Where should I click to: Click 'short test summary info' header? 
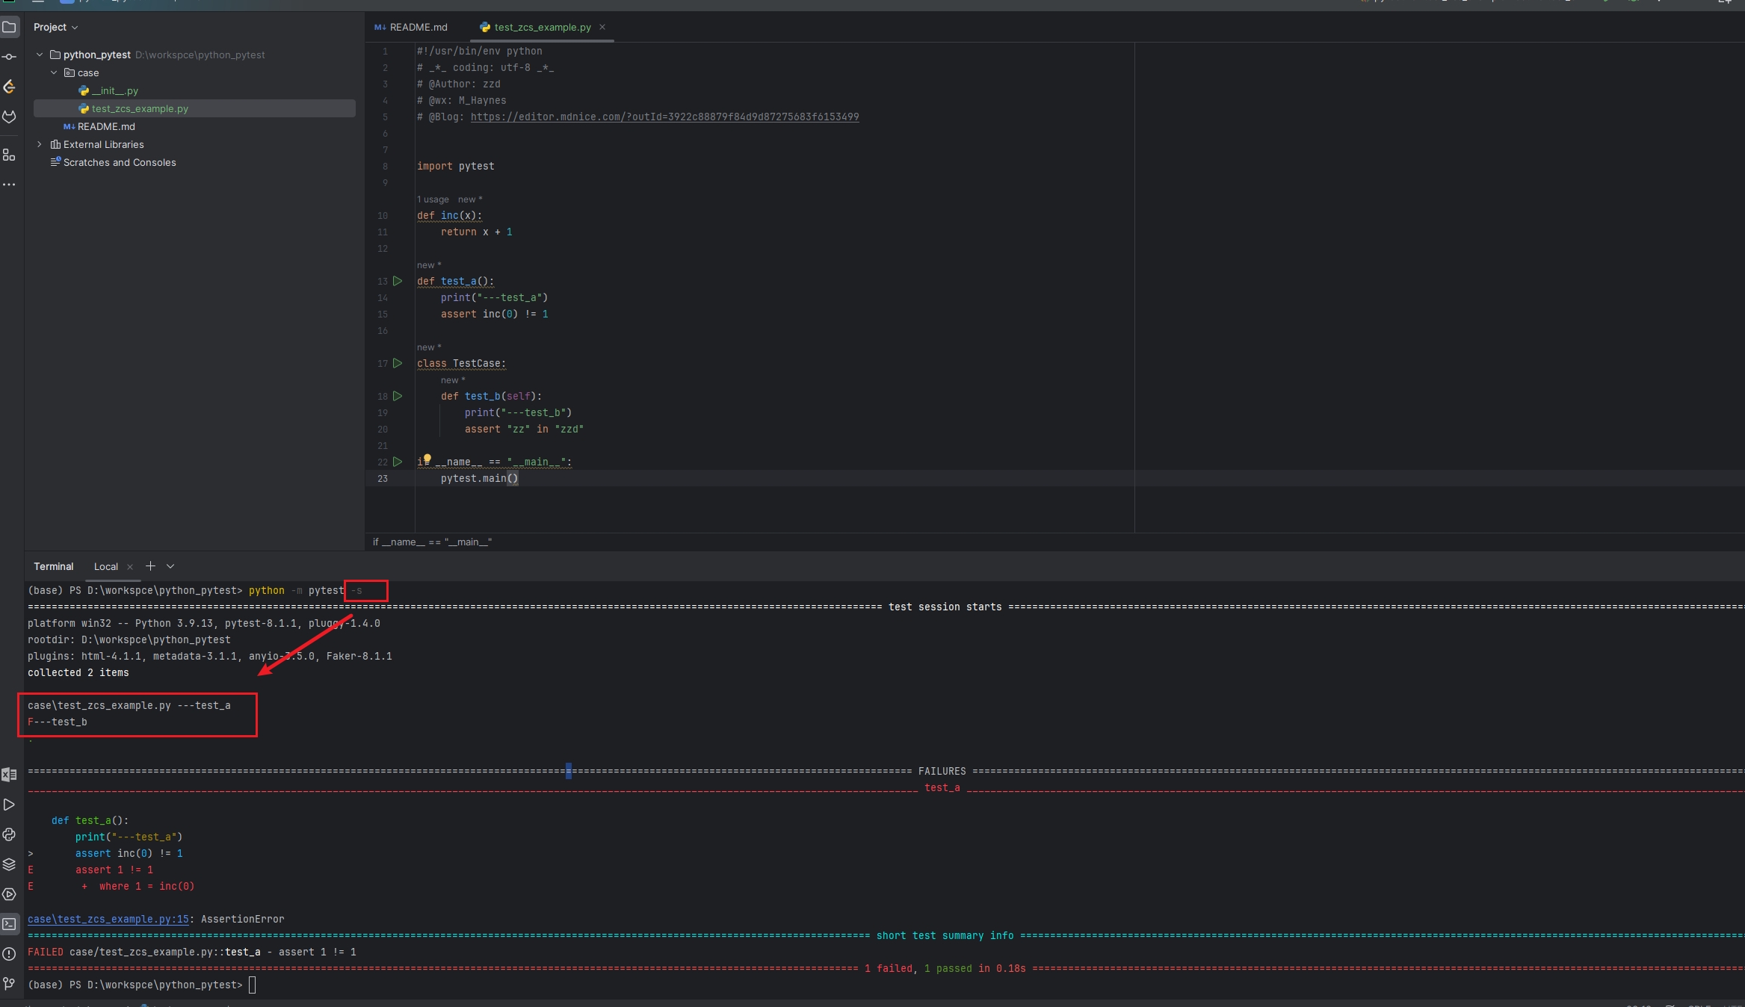click(x=945, y=935)
